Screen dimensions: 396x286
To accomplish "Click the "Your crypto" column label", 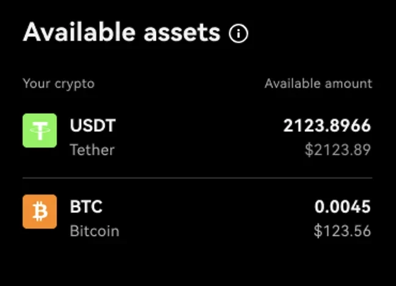I will pyautogui.click(x=59, y=84).
